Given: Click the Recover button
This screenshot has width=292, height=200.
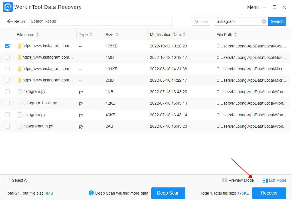Looking at the screenshot, I should coord(269,193).
